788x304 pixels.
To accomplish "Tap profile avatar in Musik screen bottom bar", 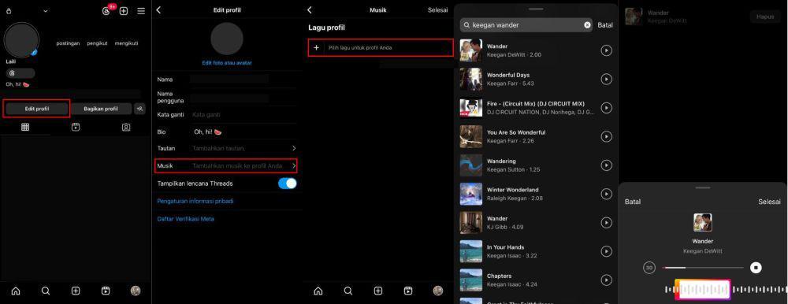I will (437, 291).
